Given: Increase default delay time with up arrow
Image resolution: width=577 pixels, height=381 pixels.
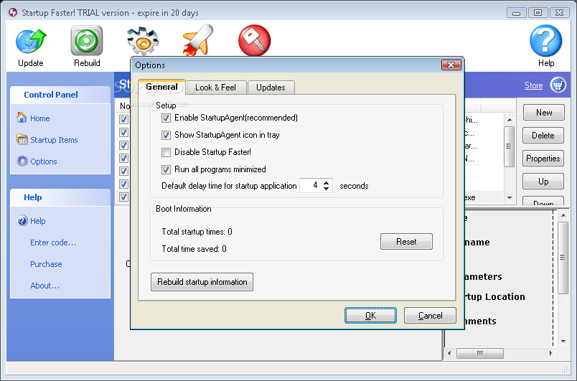Looking at the screenshot, I should tap(326, 182).
